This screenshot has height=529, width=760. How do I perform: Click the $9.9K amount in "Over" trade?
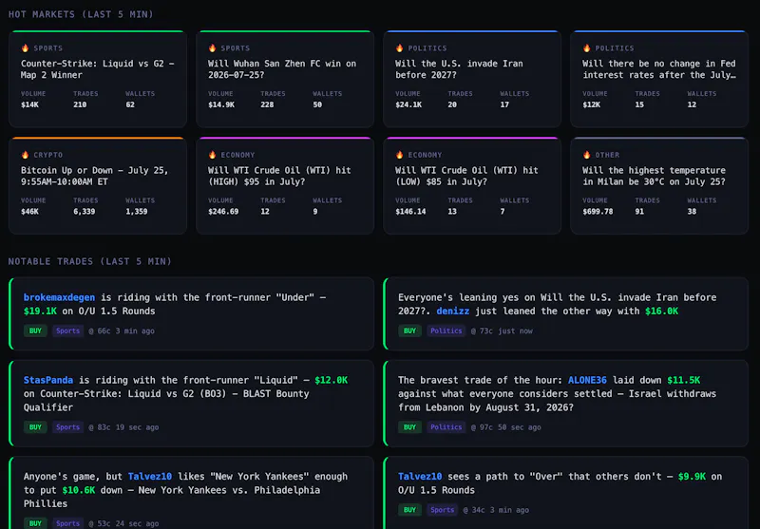click(692, 477)
